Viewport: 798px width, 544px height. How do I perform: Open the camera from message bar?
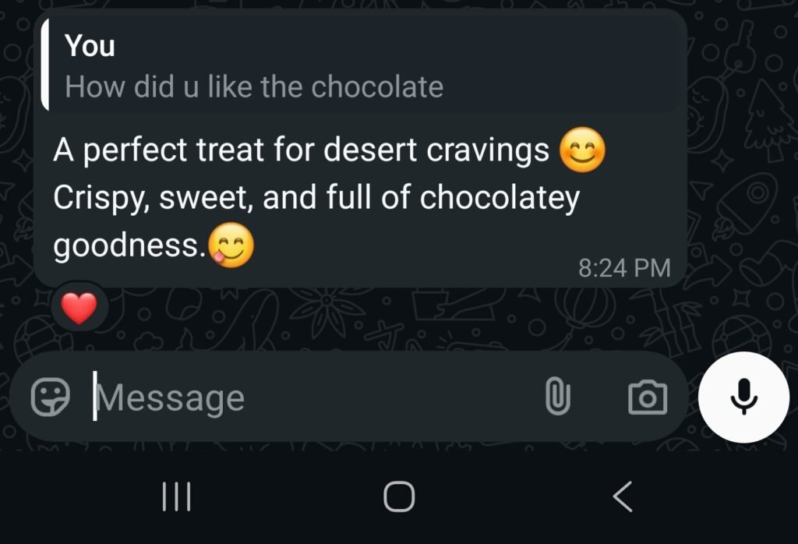point(648,397)
